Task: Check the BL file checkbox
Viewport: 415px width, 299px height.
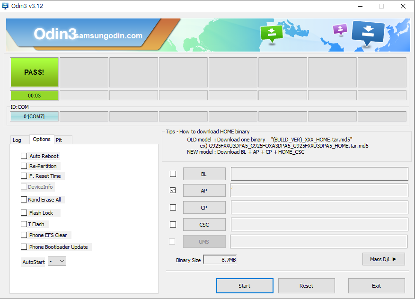Action: (x=173, y=174)
